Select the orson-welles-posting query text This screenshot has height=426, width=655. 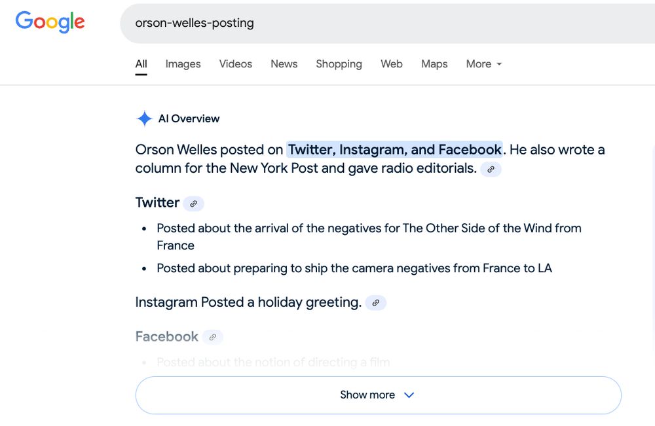tap(194, 23)
